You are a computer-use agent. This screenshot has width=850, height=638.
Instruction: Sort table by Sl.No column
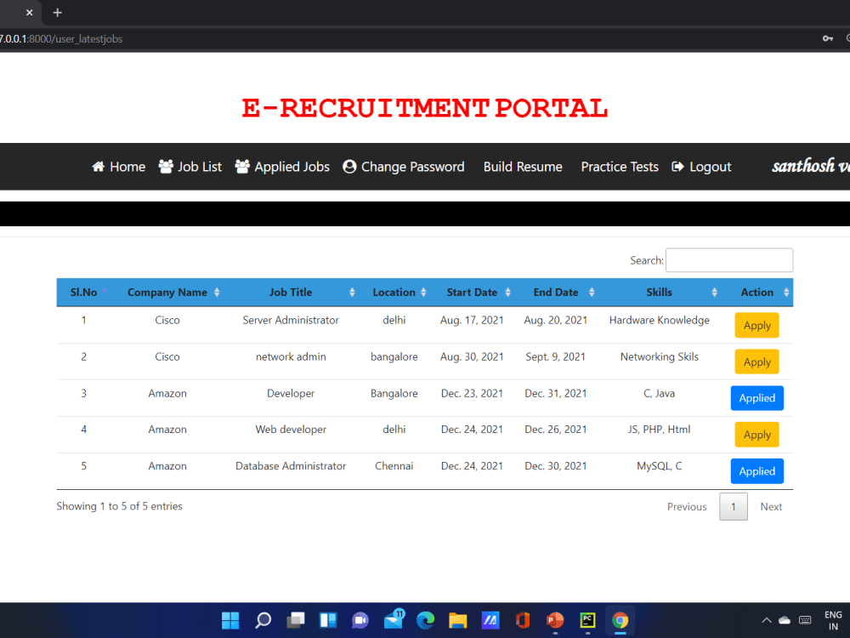pyautogui.click(x=83, y=293)
